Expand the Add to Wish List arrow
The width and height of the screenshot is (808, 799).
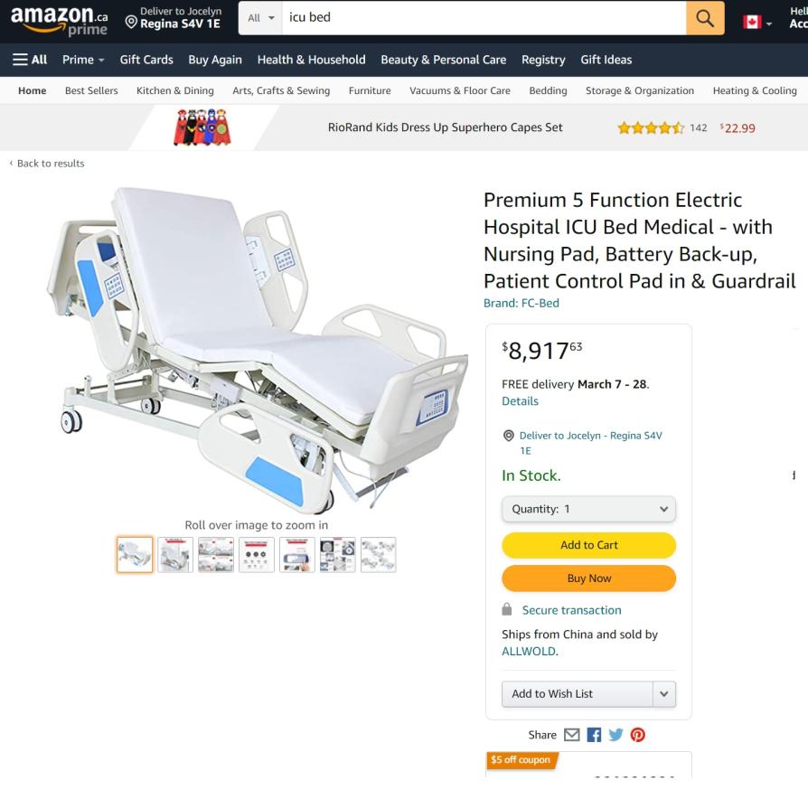[x=663, y=694]
